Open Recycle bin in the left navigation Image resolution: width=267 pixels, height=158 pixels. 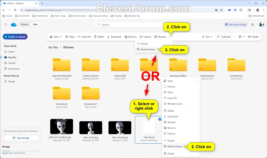pos(14,69)
